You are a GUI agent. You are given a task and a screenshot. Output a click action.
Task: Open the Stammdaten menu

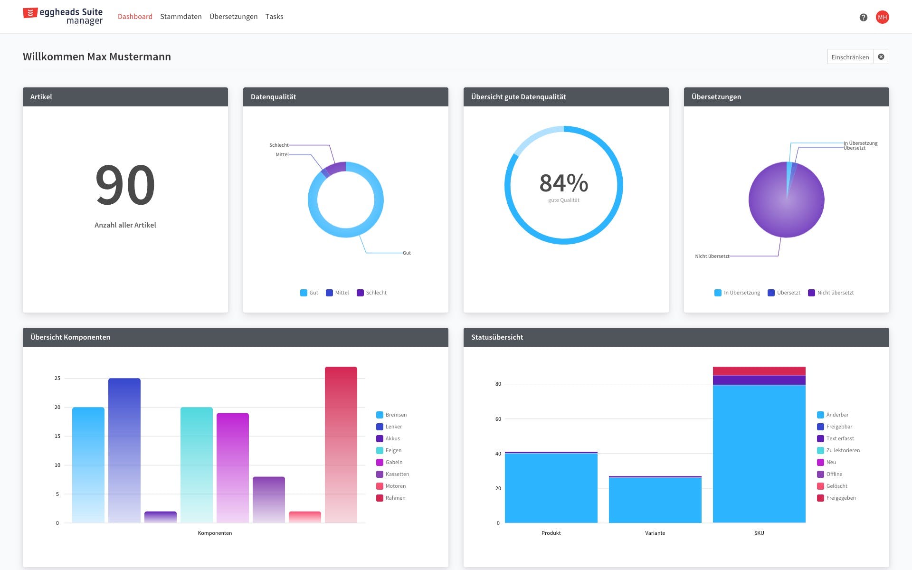pos(180,17)
